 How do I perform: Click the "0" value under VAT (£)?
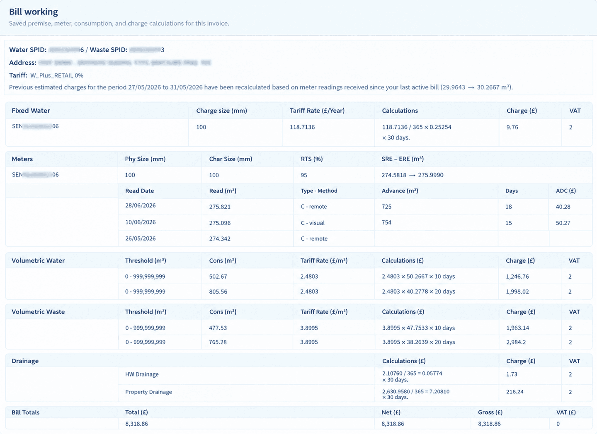558,424
